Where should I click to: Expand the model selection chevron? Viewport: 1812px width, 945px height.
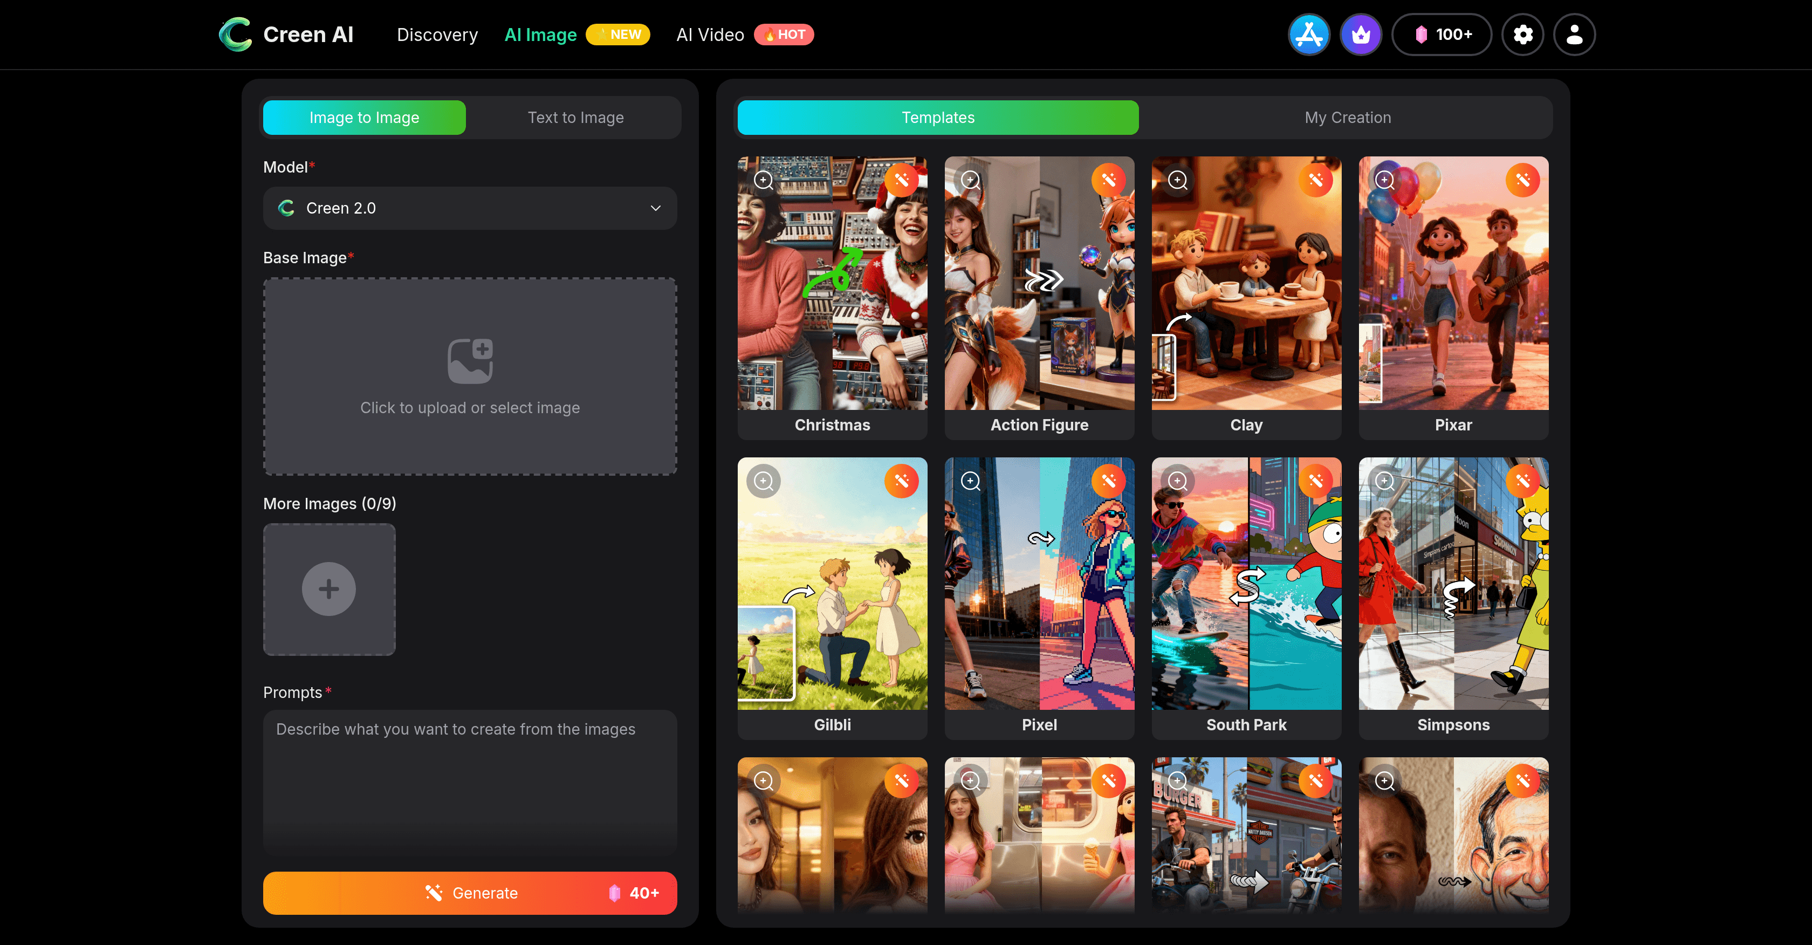tap(655, 208)
